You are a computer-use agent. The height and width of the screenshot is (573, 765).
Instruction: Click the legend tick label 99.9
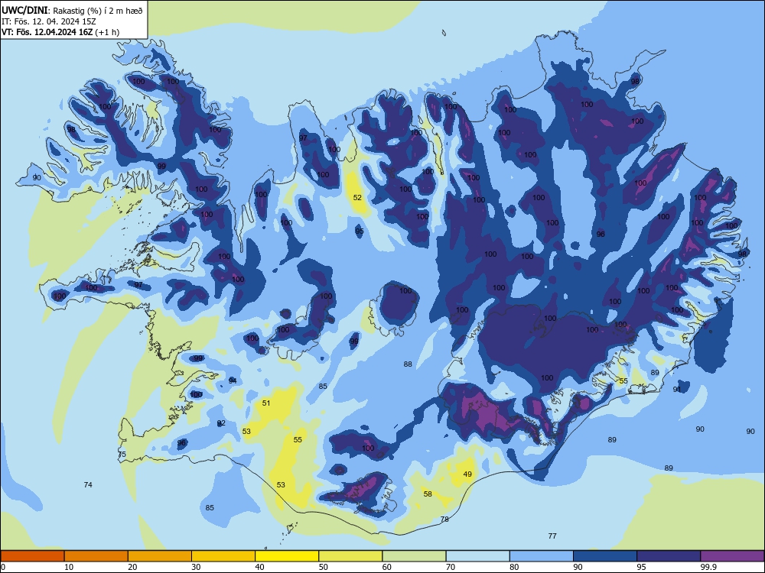pos(708,567)
